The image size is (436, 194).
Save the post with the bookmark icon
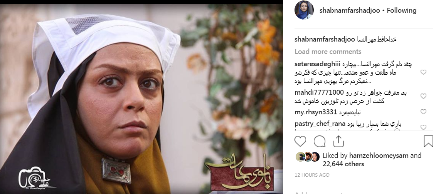(x=428, y=141)
